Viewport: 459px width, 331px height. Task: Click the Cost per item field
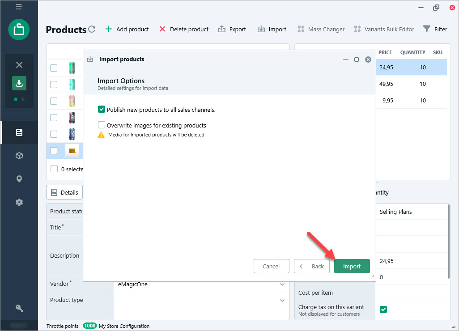pyautogui.click(x=411, y=293)
